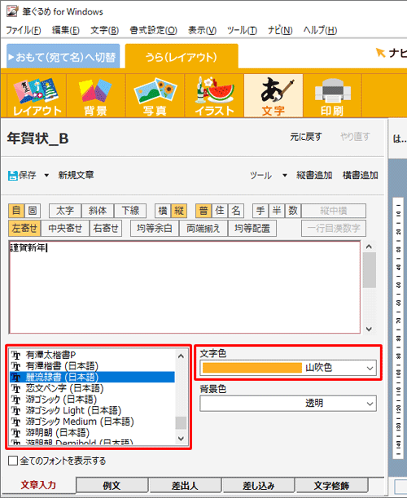Switch to the 例文 tab
This screenshot has height=498, width=407.
[x=112, y=485]
